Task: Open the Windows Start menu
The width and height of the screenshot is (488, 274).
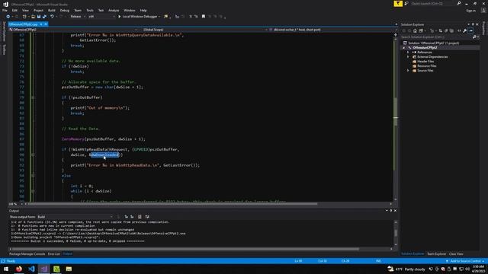Action: click(6, 269)
